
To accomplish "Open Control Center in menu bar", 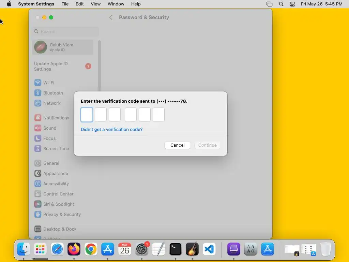I will point(292,4).
